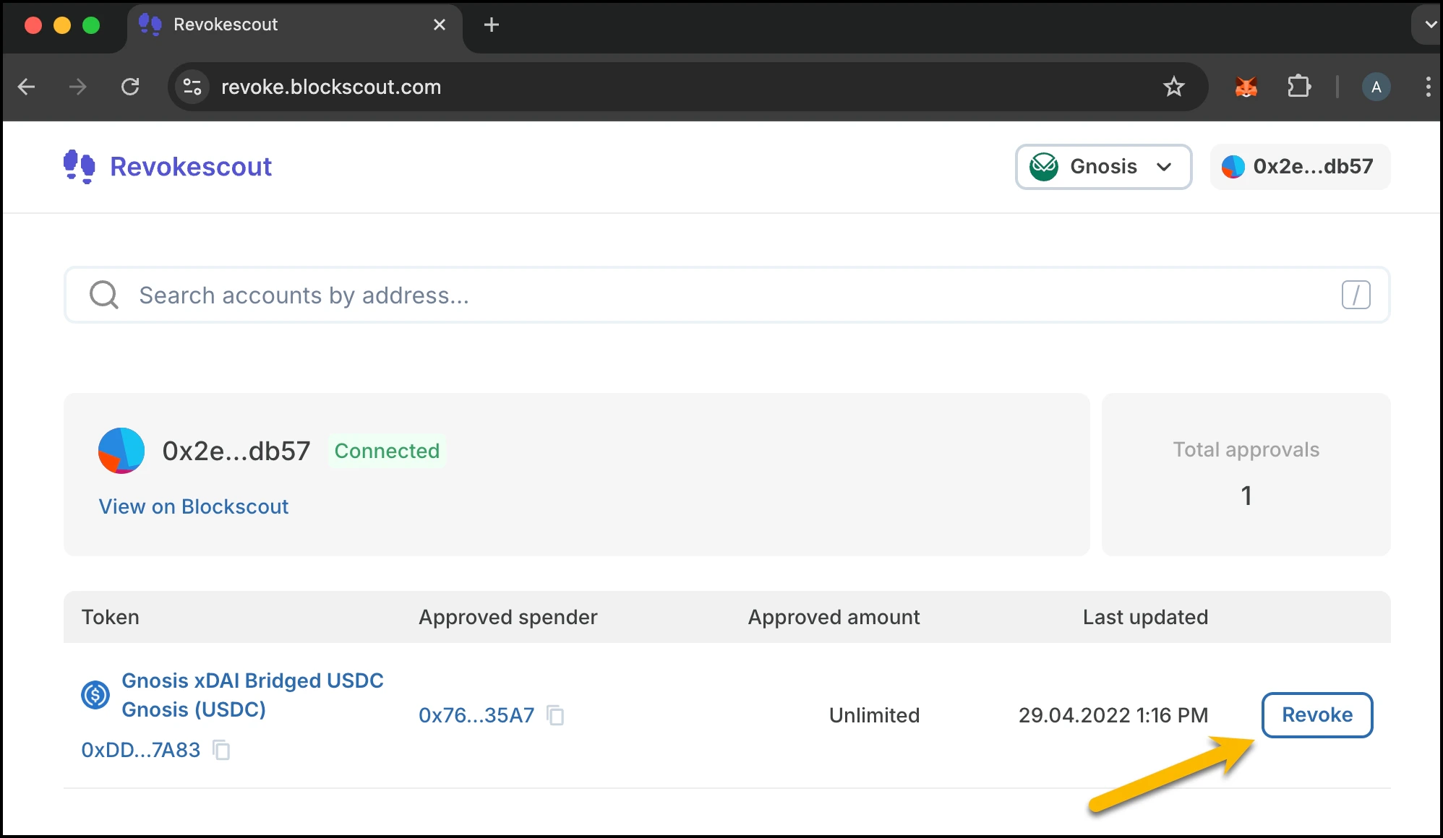Viewport: 1443px width, 838px height.
Task: Bookmark this page with star icon
Action: [1173, 87]
